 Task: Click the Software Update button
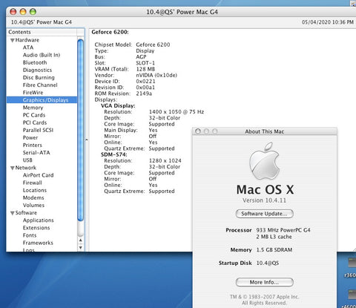[x=265, y=214]
